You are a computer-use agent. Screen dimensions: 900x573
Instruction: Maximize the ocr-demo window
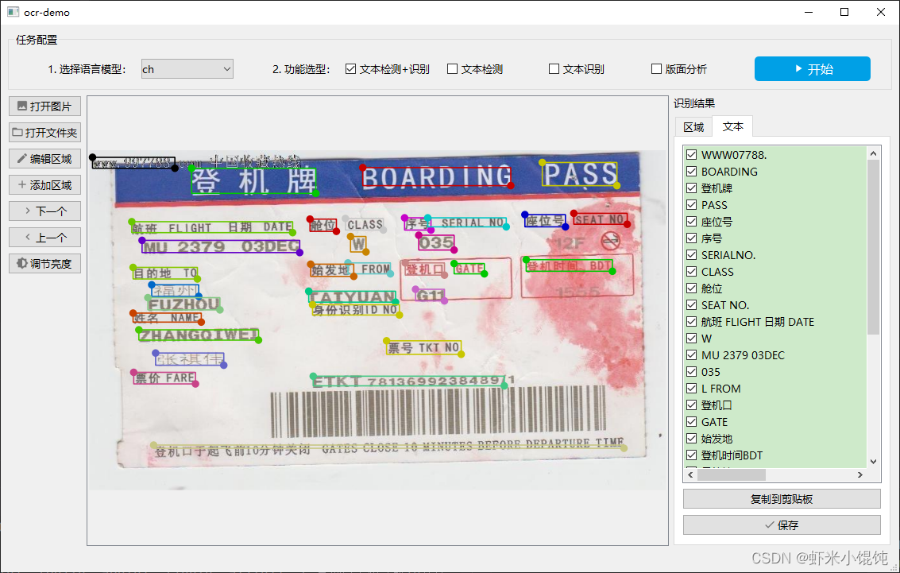[x=844, y=12]
